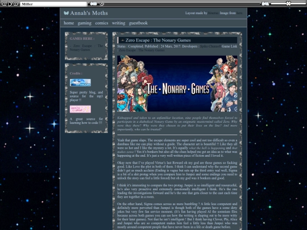Click the 'Status : Completed' text
Image resolution: width=307 pixels, height=230 pixels.
click(130, 47)
